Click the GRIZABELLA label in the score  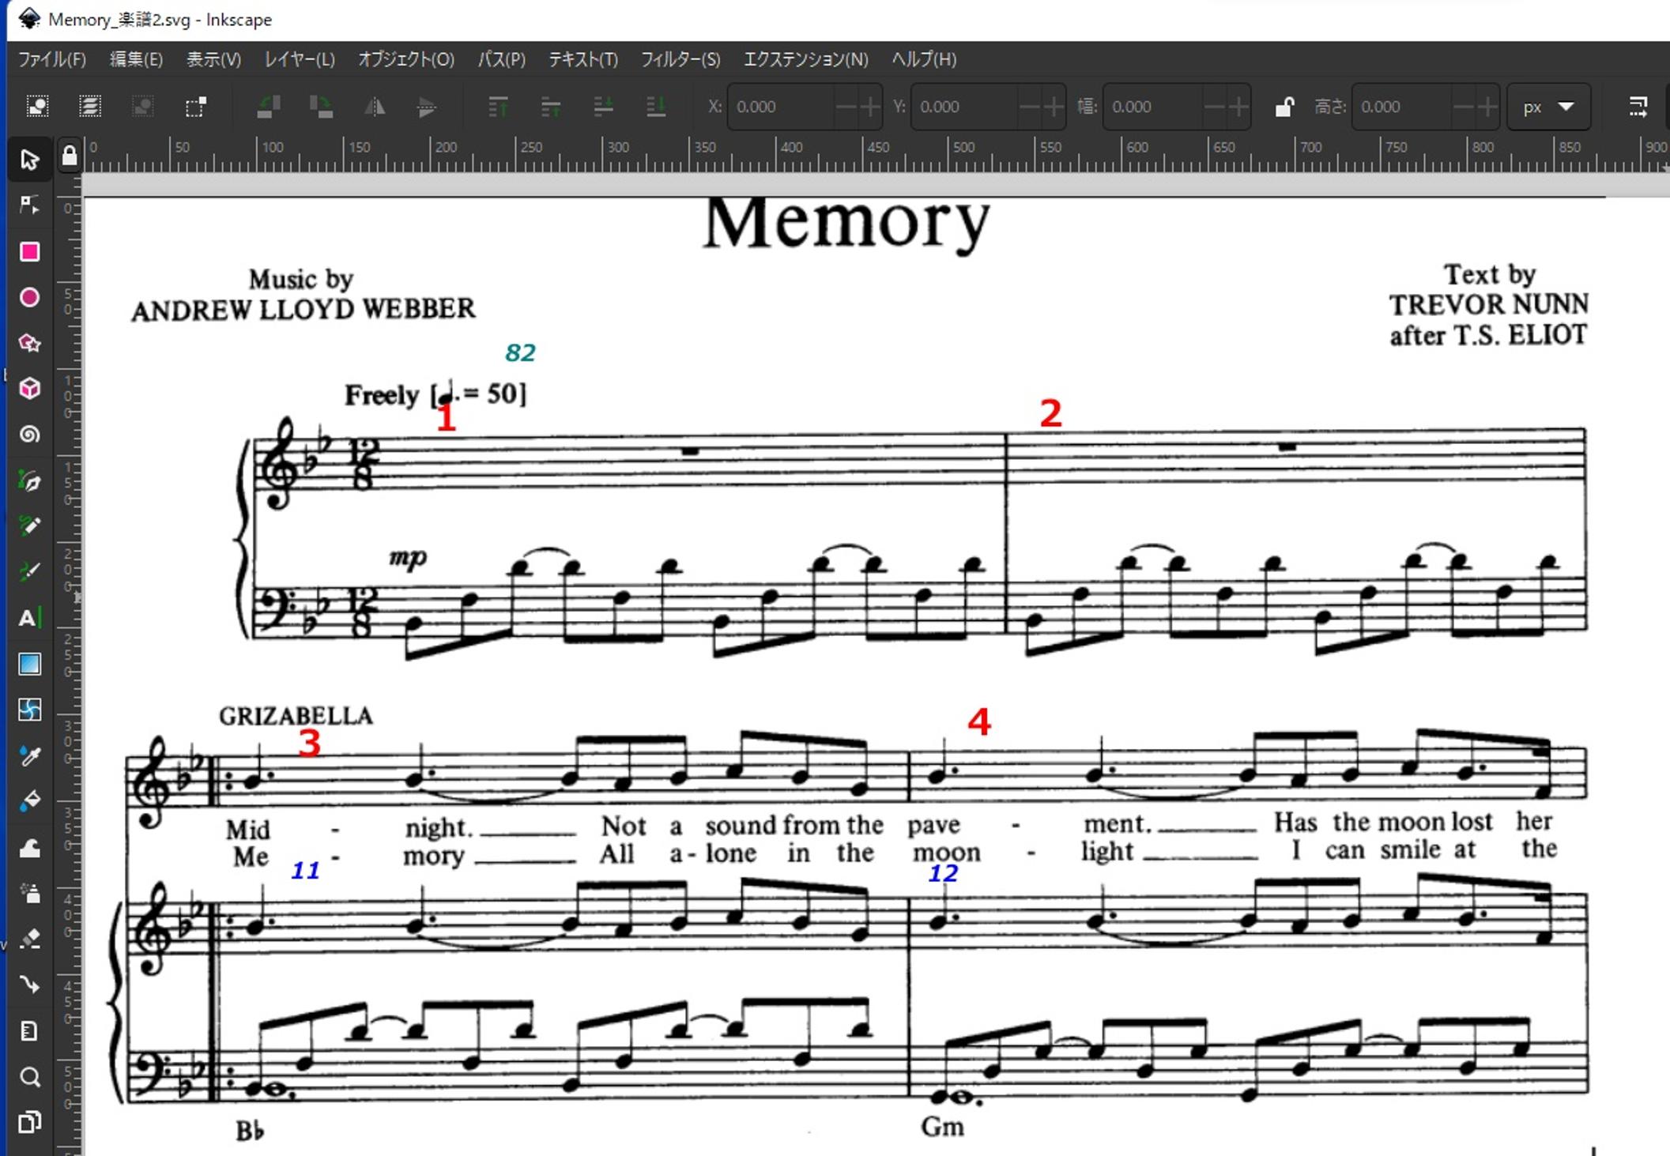[x=296, y=716]
